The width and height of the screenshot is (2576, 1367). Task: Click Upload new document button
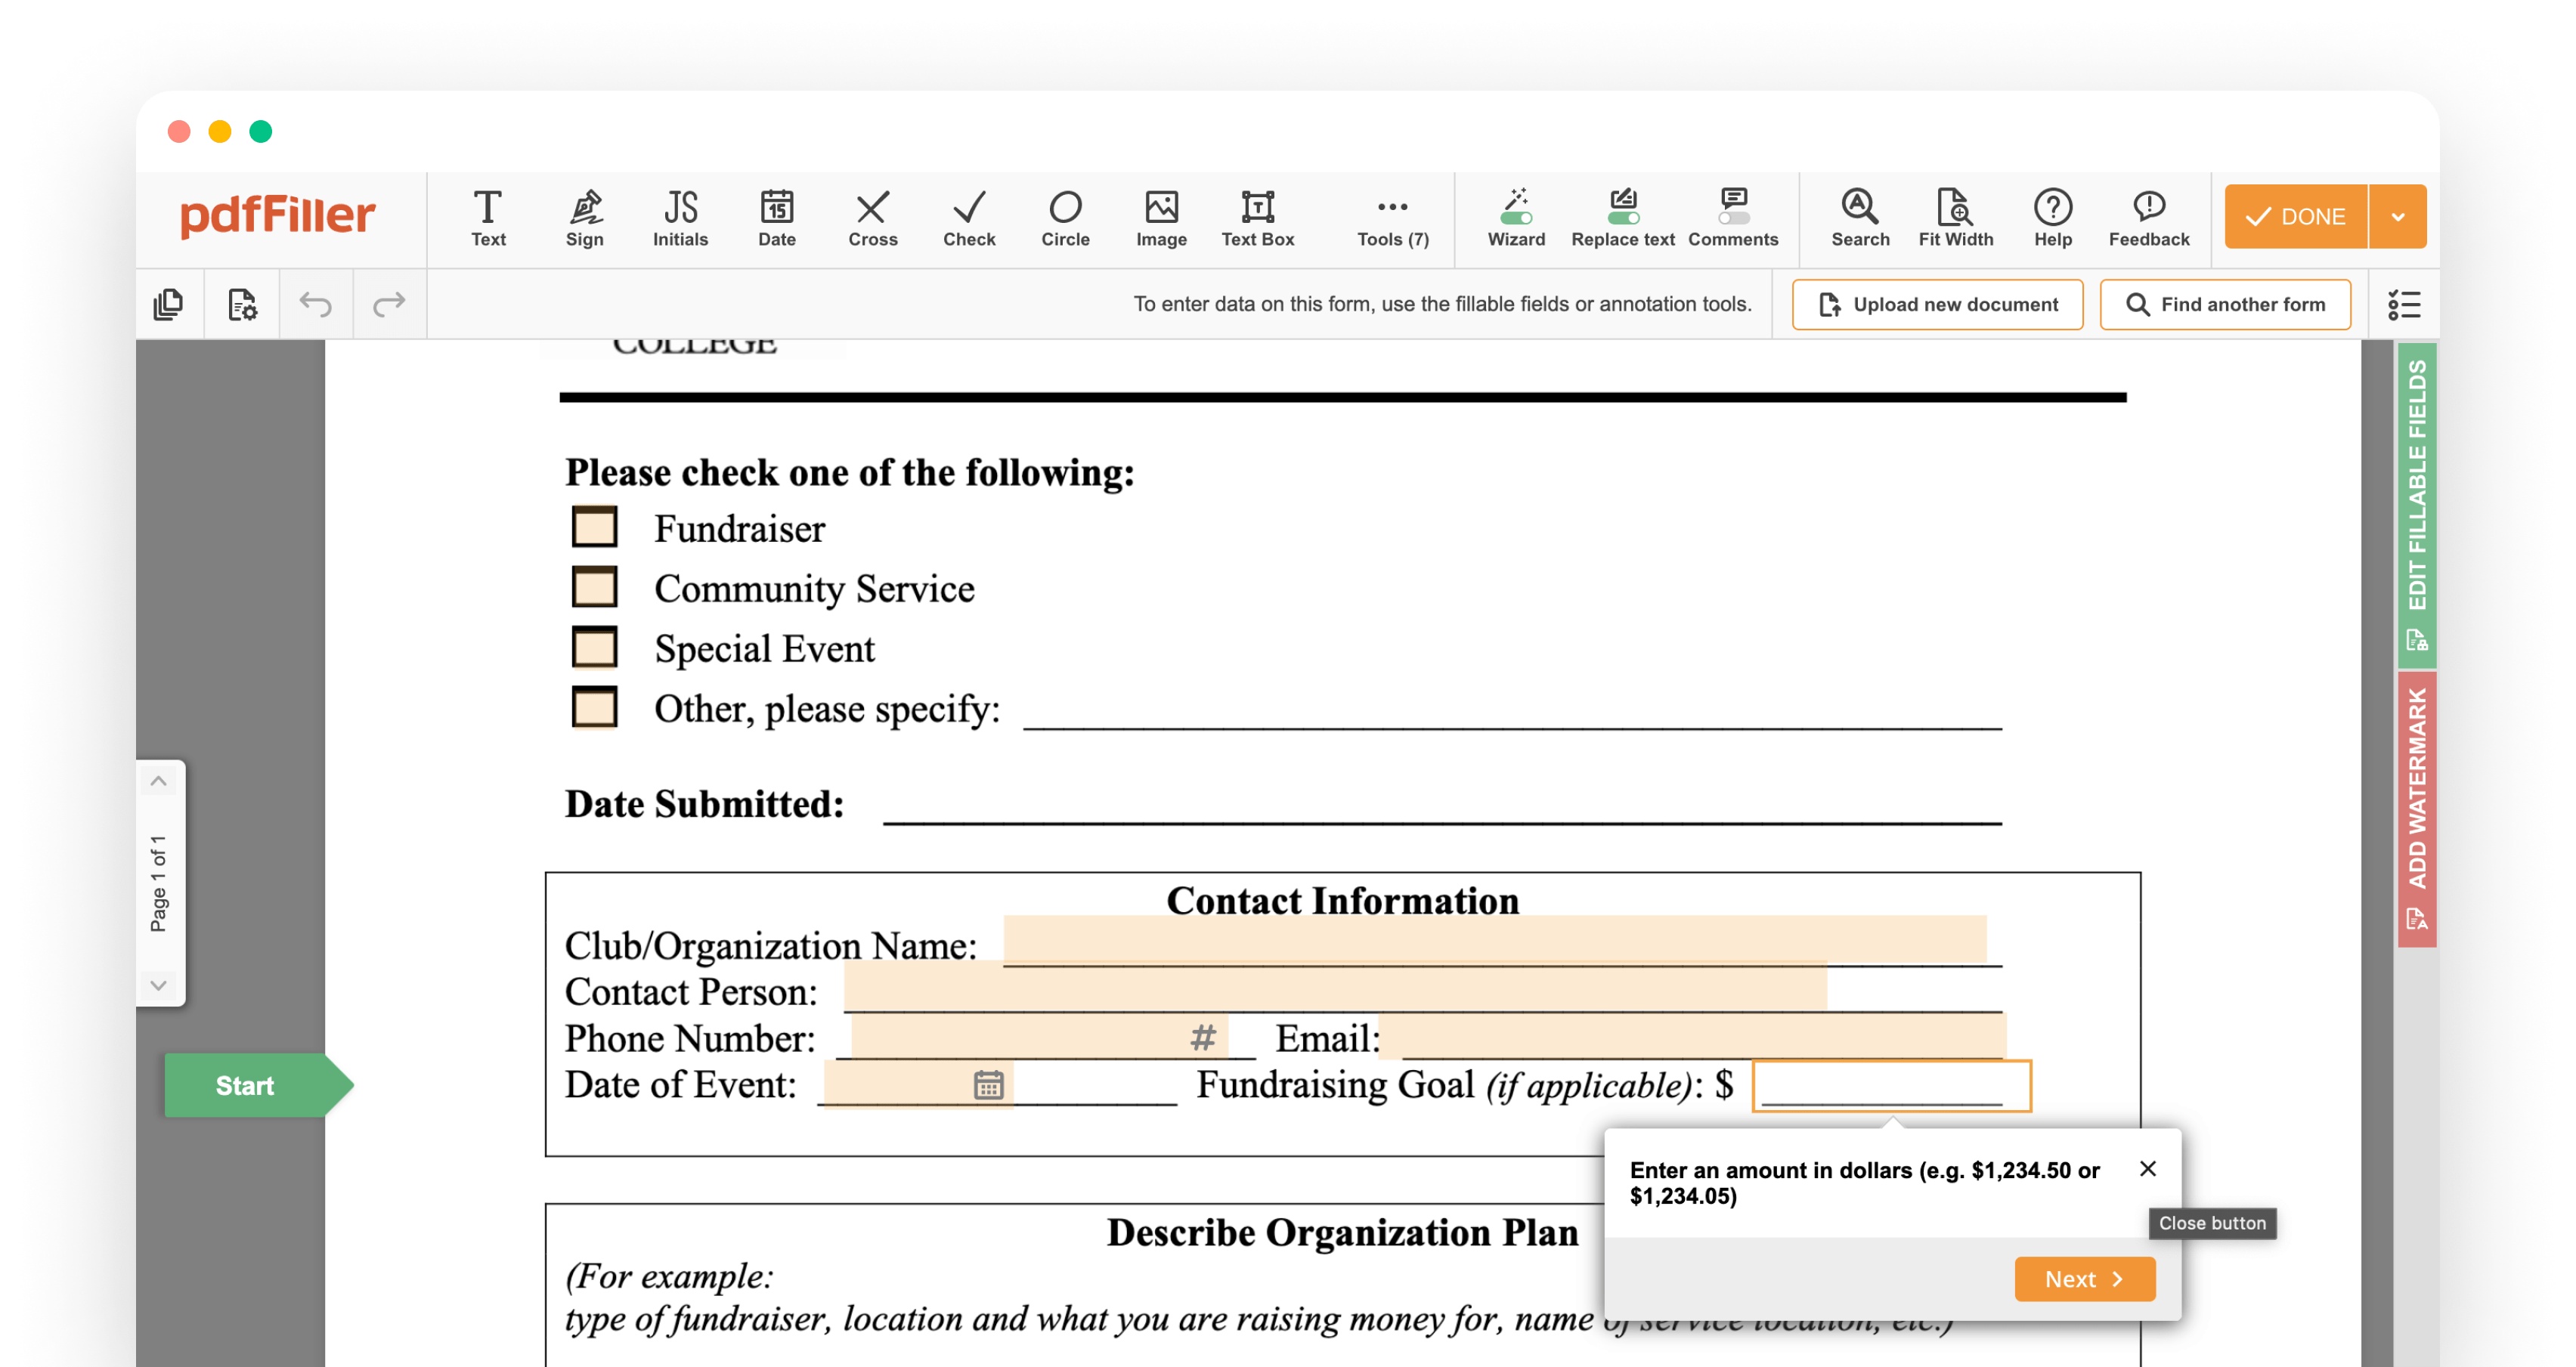pyautogui.click(x=1937, y=304)
